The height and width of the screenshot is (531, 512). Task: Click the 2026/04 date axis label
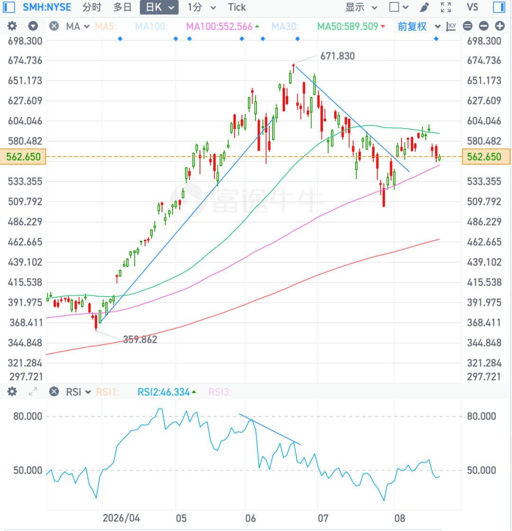pyautogui.click(x=121, y=518)
